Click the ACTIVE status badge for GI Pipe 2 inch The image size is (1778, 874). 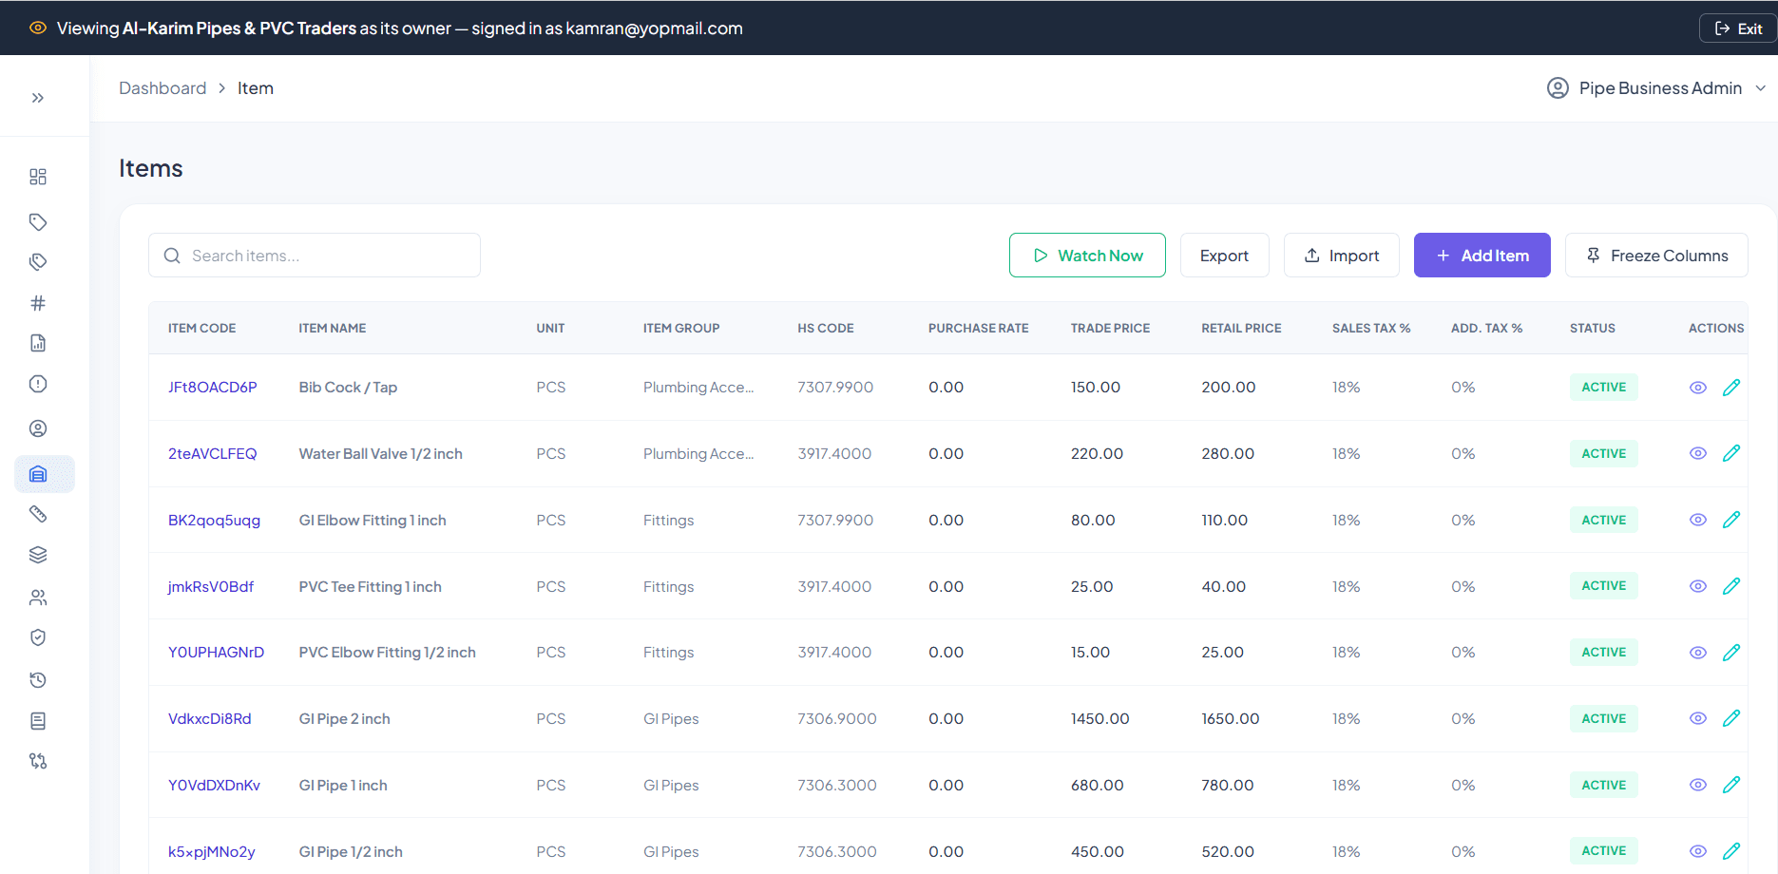(1604, 719)
